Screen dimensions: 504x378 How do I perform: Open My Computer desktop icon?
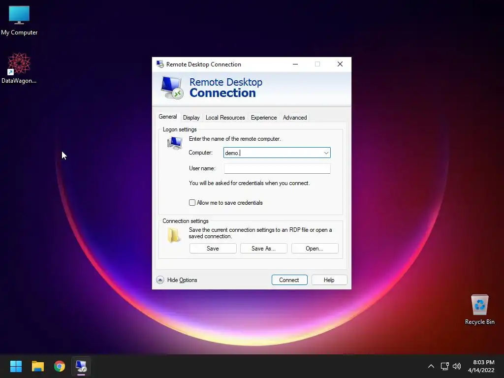tap(19, 20)
